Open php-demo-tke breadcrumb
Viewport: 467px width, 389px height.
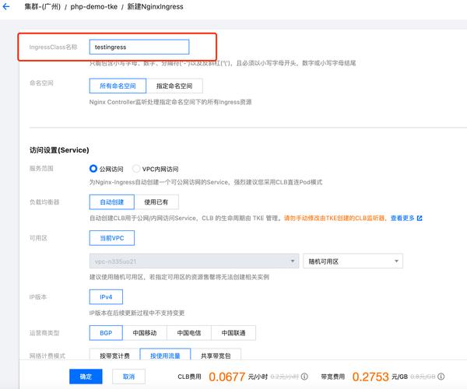(94, 6)
